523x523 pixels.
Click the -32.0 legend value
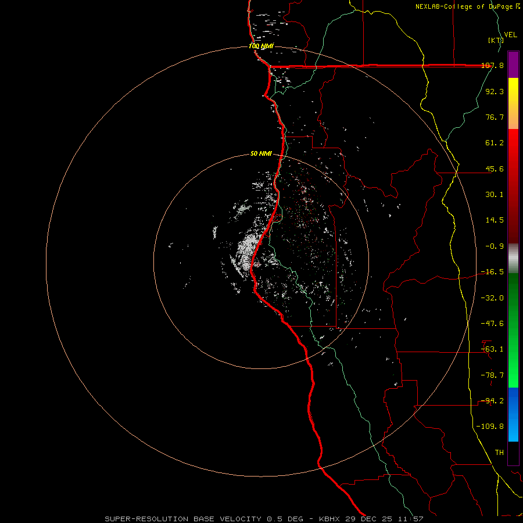(x=493, y=298)
